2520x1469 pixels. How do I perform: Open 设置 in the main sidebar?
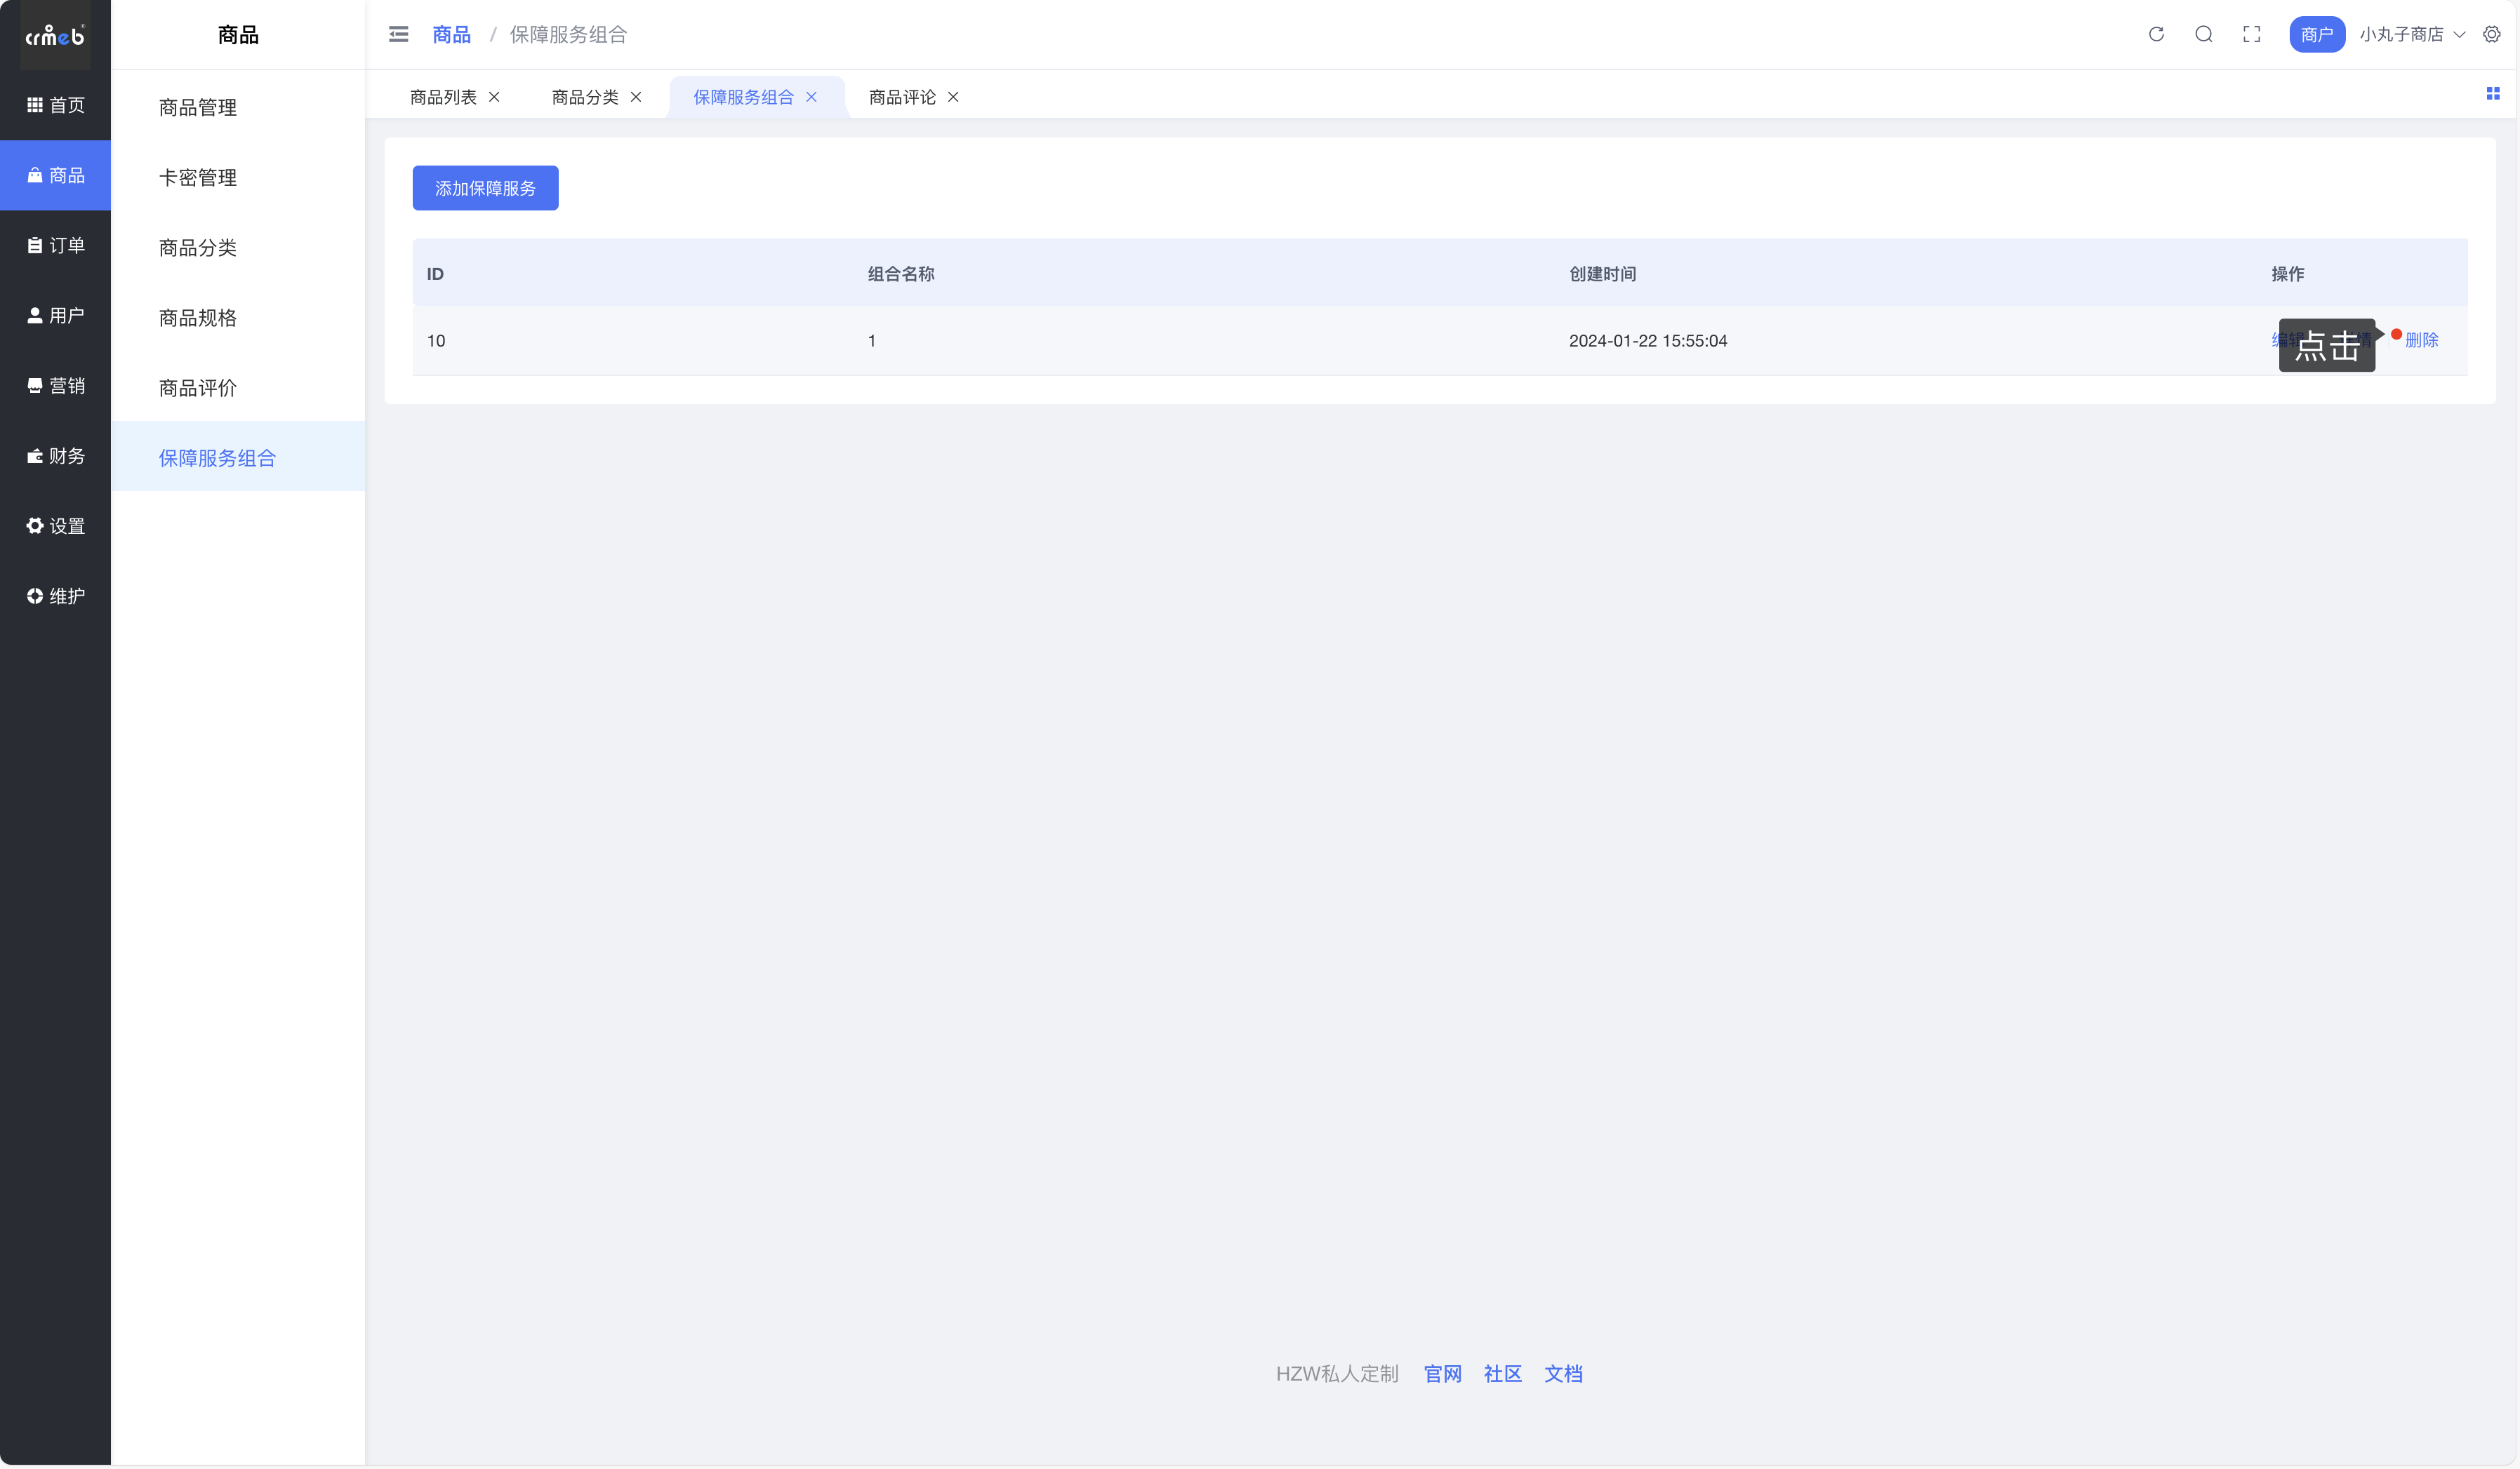click(x=55, y=525)
